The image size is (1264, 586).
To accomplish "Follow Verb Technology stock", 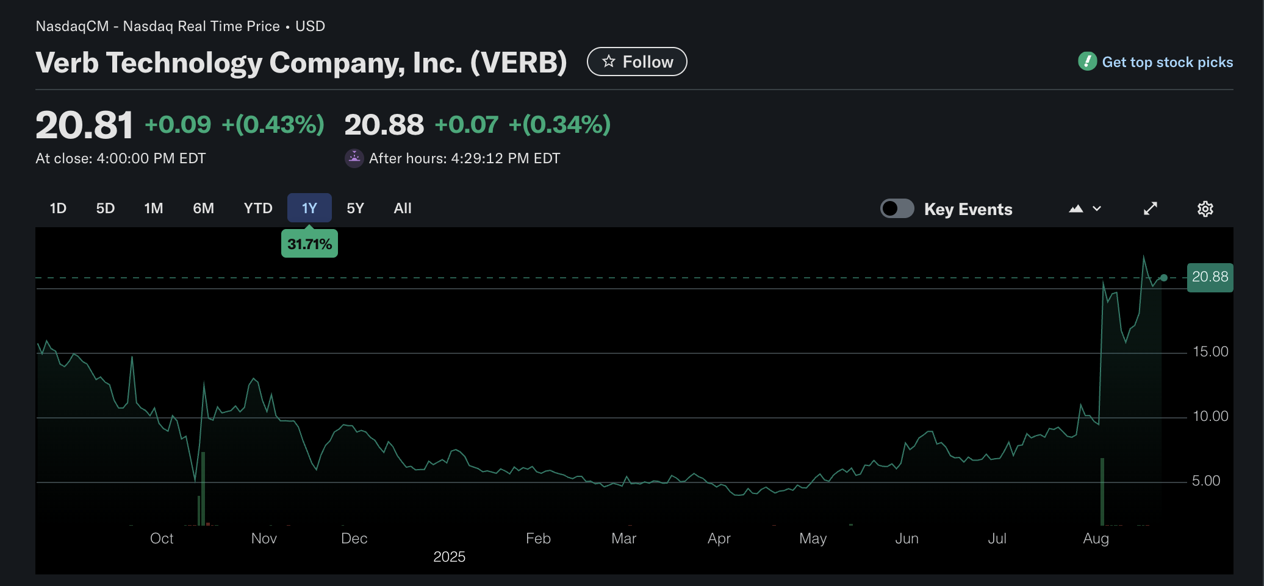I will coord(637,62).
